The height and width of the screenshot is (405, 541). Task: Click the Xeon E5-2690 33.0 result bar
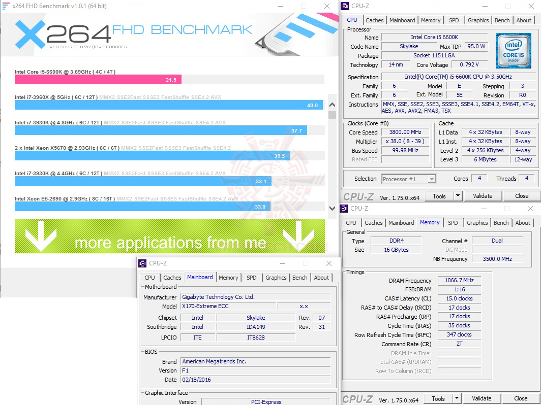coord(142,206)
